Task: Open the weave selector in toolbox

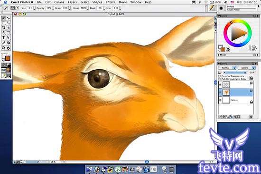Action: pos(9,70)
